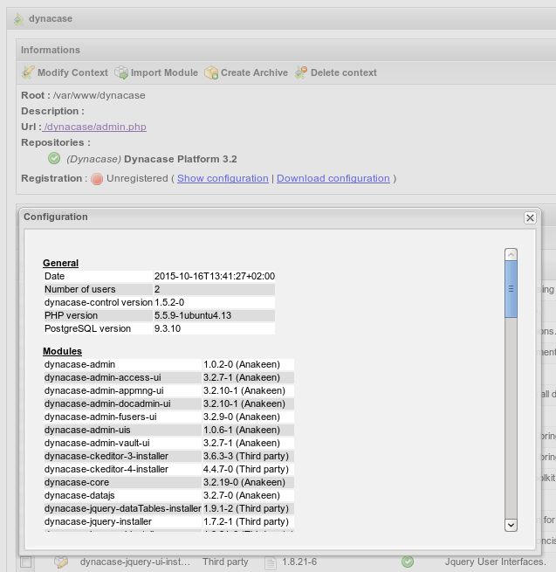This screenshot has height=572, width=556.
Task: Click module icon beside dynacase-jquery-ui-inst row
Action: [x=61, y=562]
